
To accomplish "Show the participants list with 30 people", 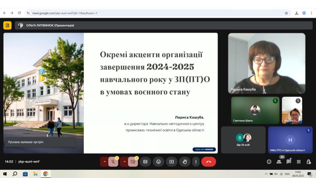I will [279, 162].
